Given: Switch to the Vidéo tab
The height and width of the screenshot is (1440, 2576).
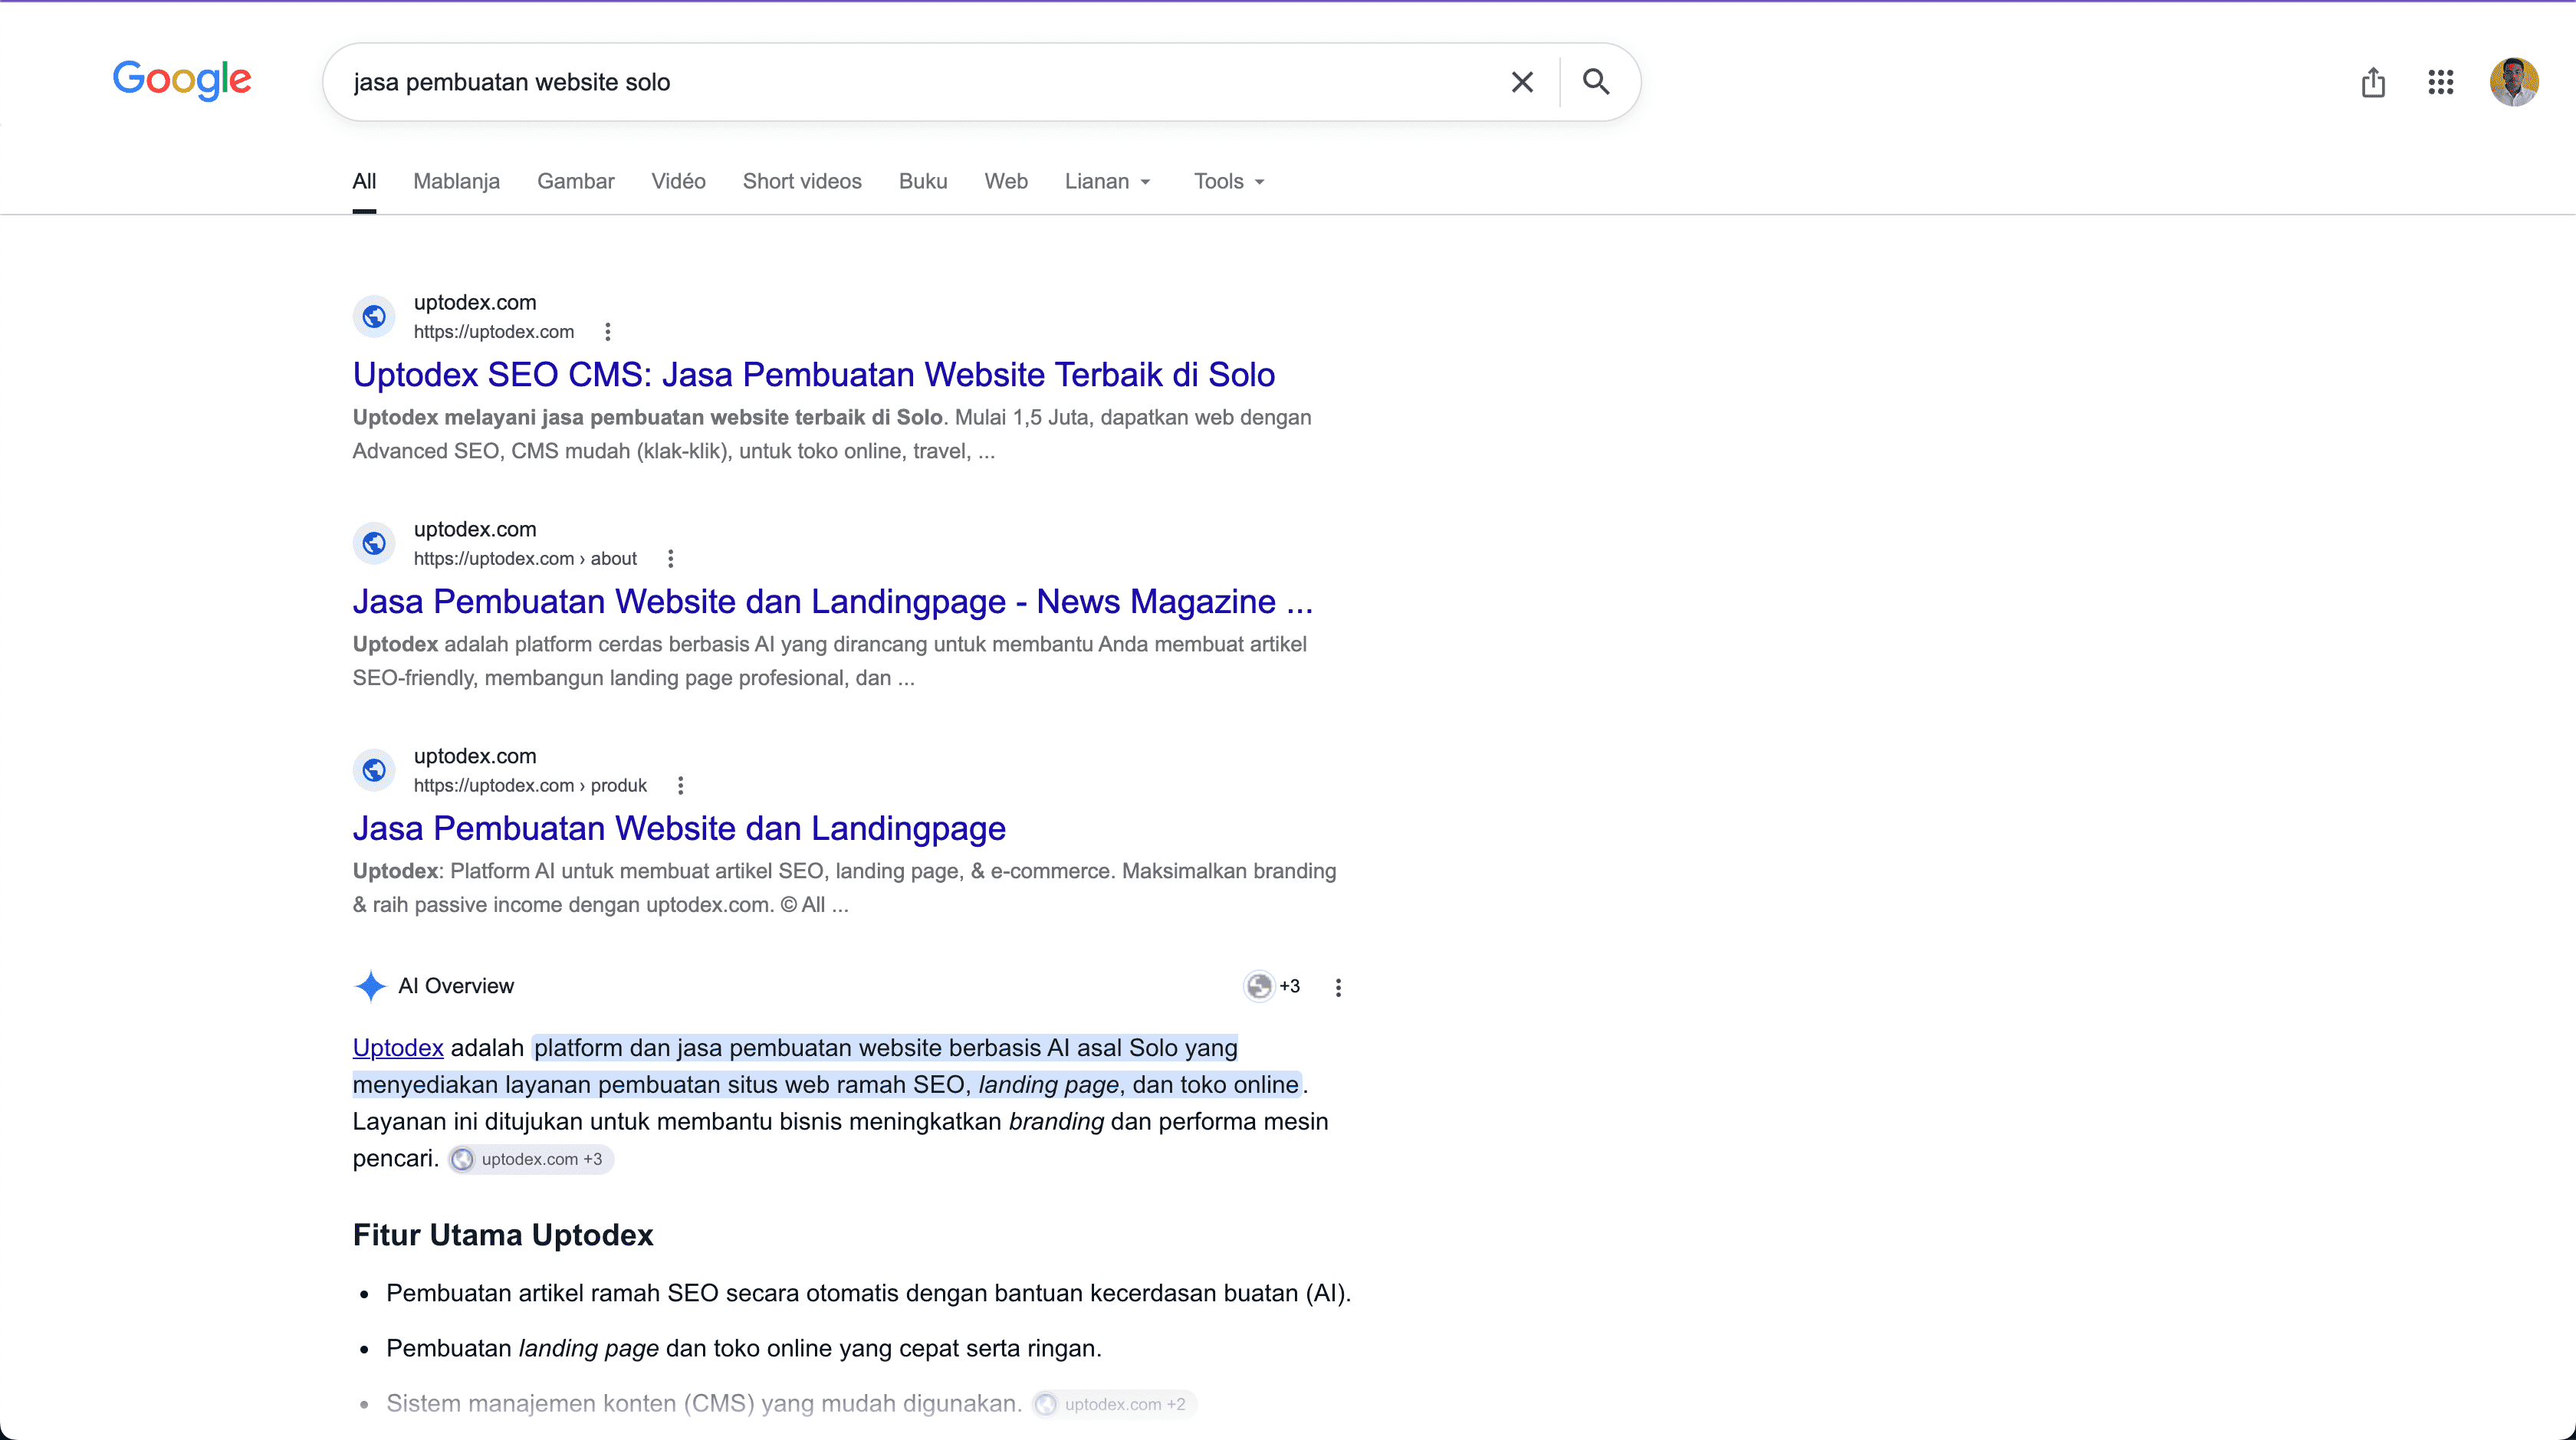Looking at the screenshot, I should pos(678,182).
